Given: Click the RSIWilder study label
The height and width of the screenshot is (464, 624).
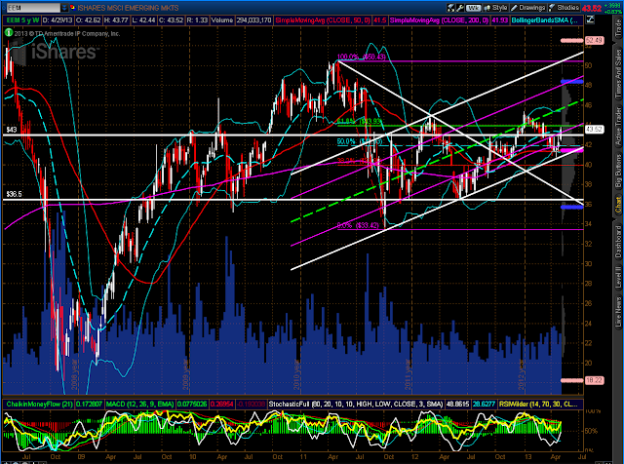Looking at the screenshot, I should 537,404.
